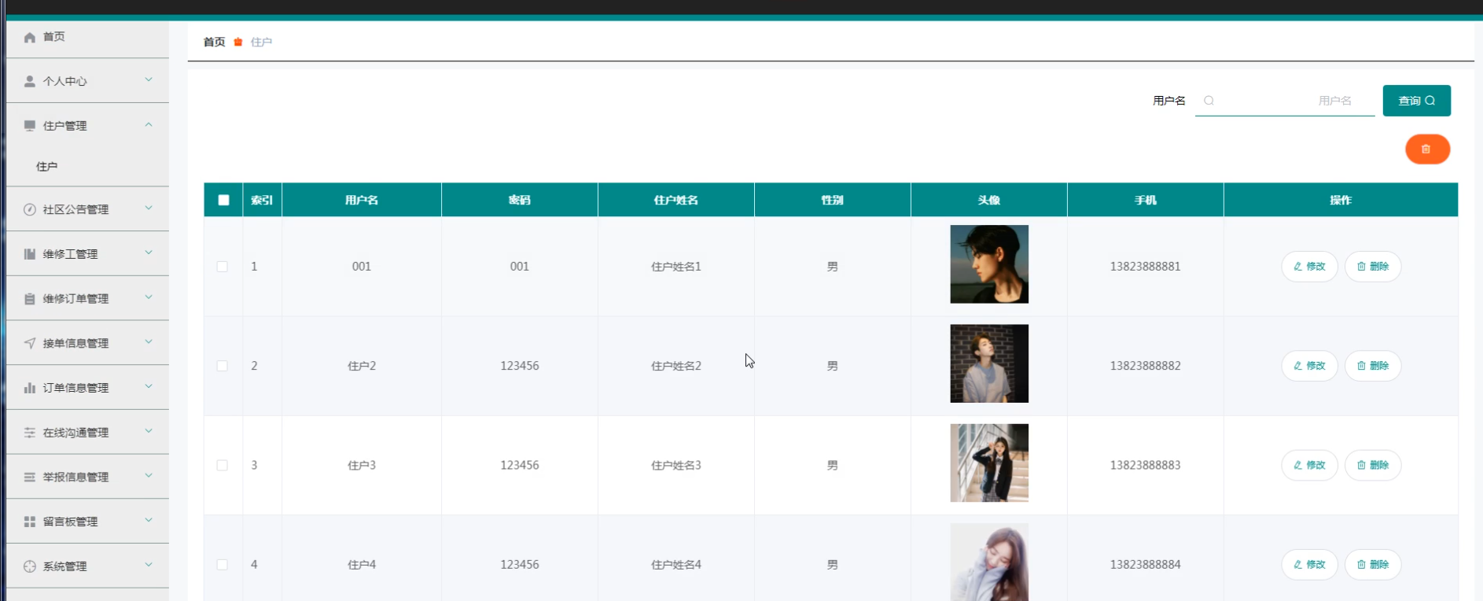This screenshot has height=601, width=1483.
Task: Click 删除 for user 001
Action: (1372, 267)
